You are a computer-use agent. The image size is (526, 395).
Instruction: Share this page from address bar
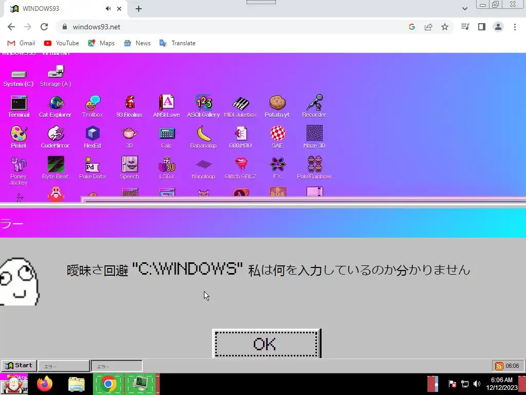pyautogui.click(x=428, y=27)
